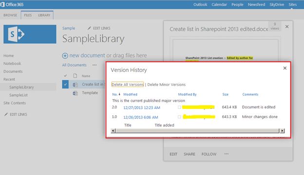Image resolution: width=304 pixels, height=175 pixels.
Task: Click the pencil icon beside sidebar EDIT LINKS
Action: (x=6, y=114)
